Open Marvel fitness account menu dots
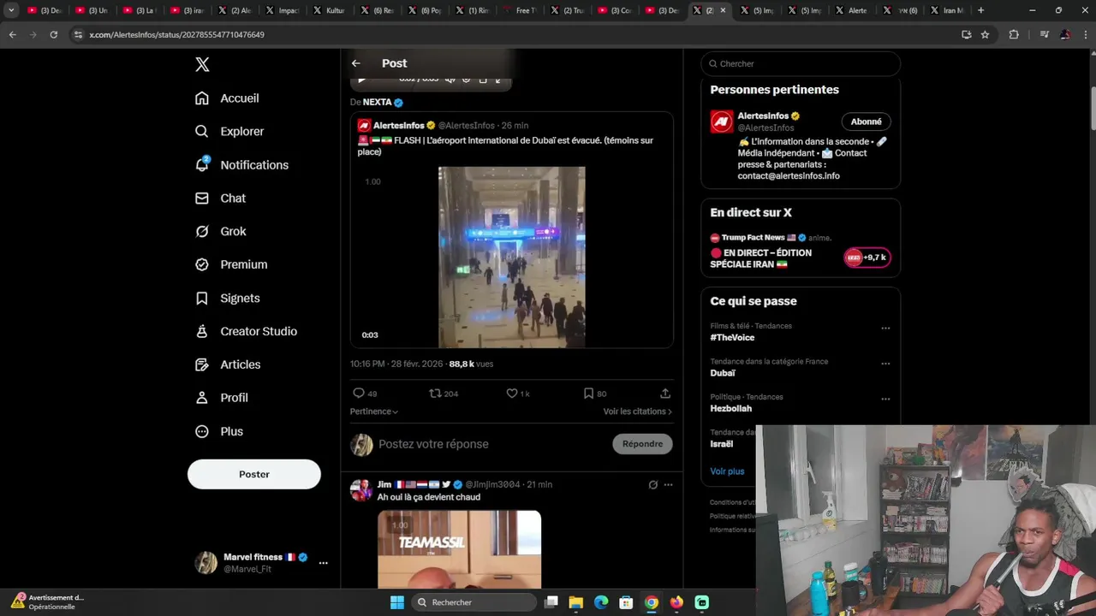1096x616 pixels. click(323, 563)
